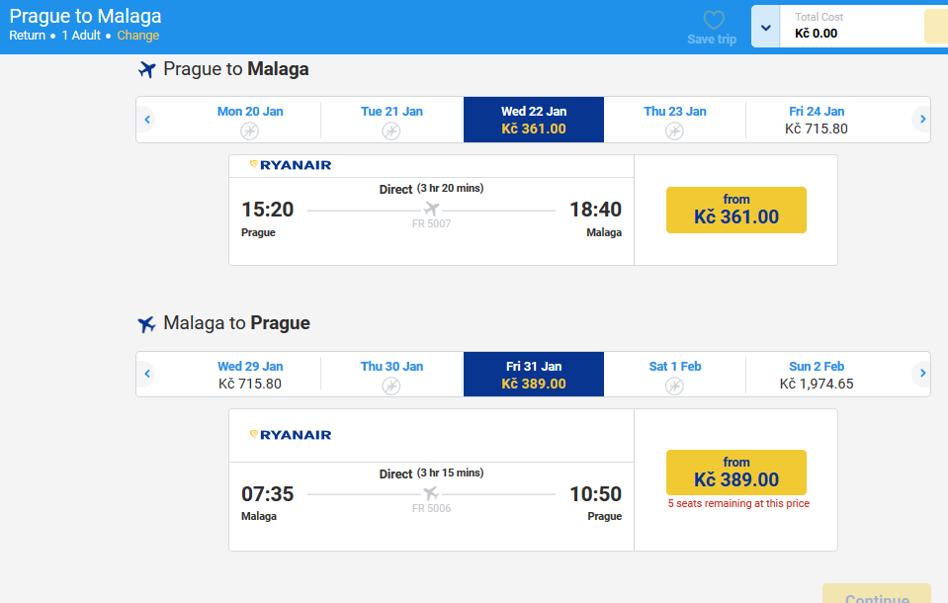Image resolution: width=948 pixels, height=603 pixels.
Task: Show earlier return dates with left chevron
Action: point(147,374)
